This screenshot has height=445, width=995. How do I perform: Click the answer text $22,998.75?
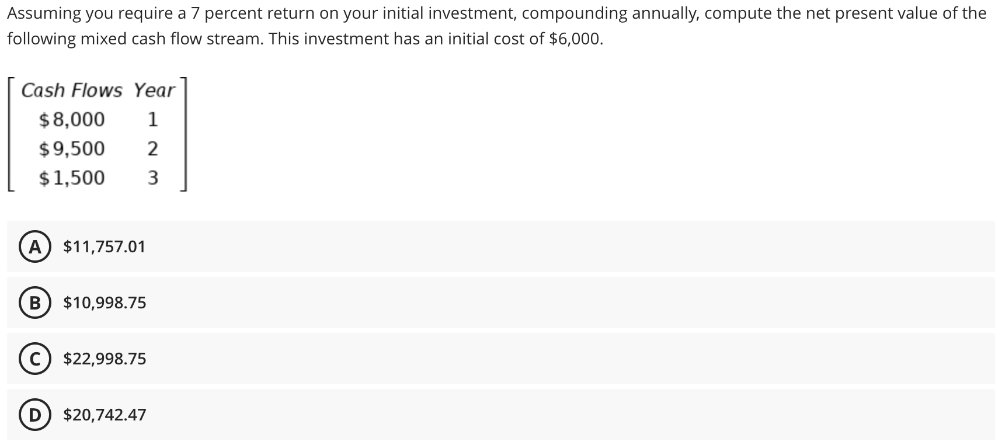coord(104,359)
